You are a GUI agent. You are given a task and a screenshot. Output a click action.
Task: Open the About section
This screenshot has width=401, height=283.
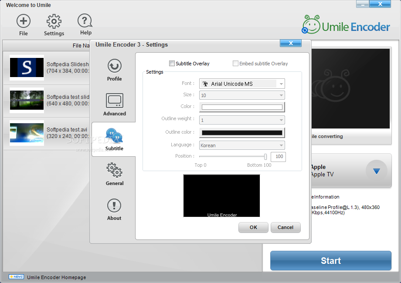point(114,209)
